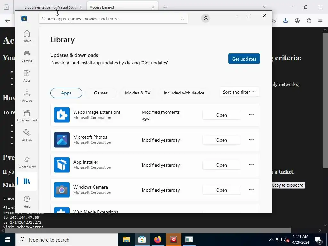Select the Games library filter tab

[101, 93]
